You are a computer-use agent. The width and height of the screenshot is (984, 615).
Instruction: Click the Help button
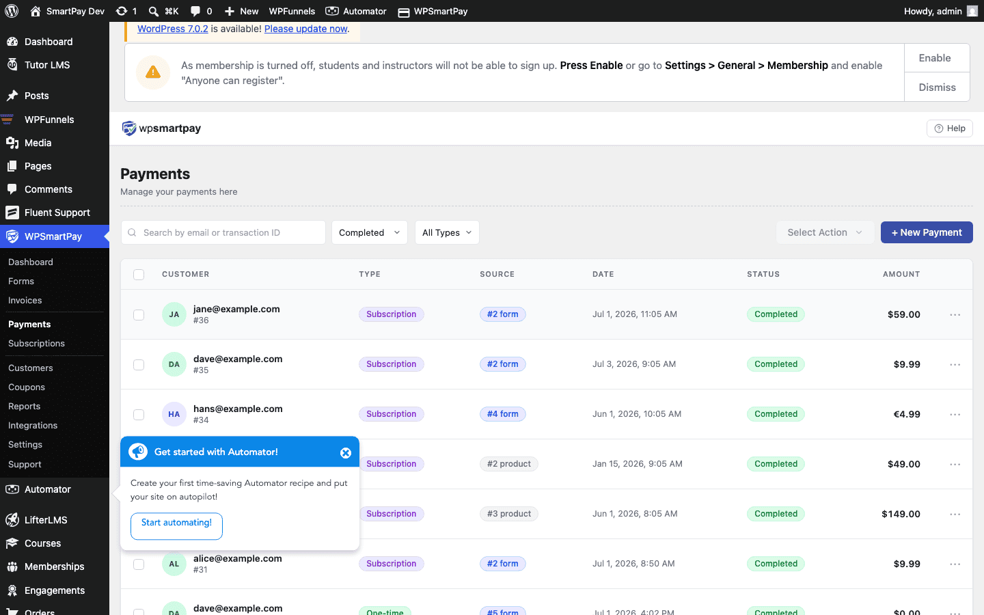949,128
